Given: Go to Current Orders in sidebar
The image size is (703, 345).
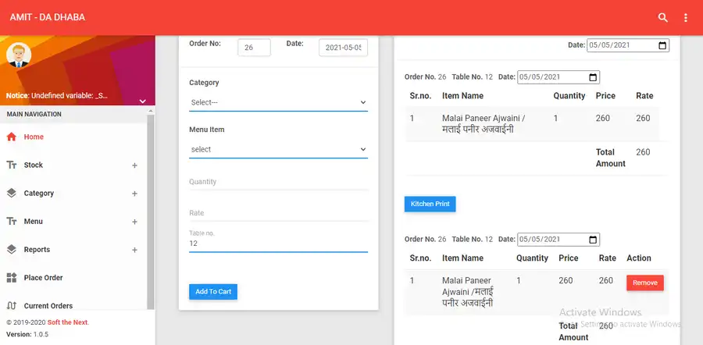Looking at the screenshot, I should click(x=48, y=306).
